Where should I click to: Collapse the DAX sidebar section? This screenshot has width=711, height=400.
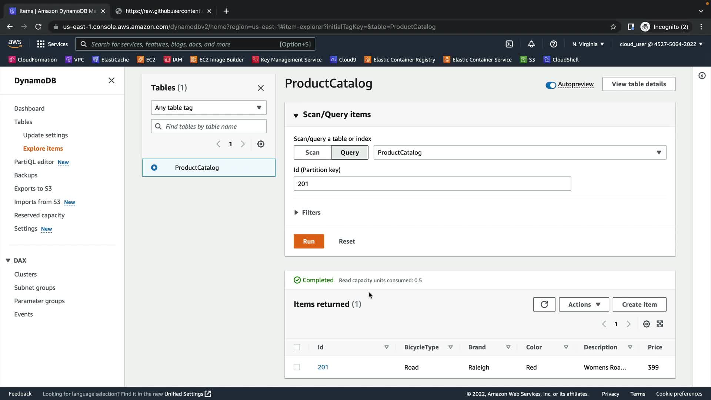click(x=8, y=260)
